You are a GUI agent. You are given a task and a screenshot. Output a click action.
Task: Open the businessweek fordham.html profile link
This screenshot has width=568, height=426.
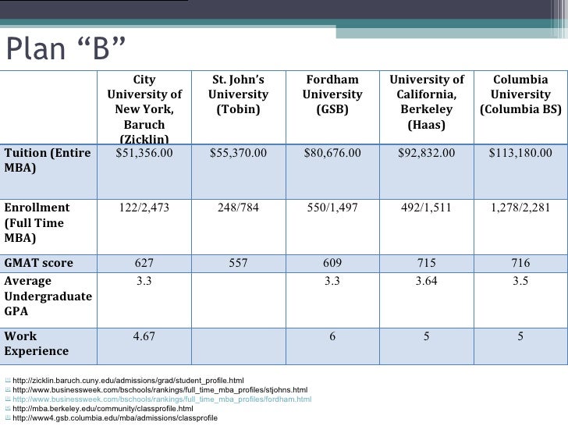coord(162,399)
